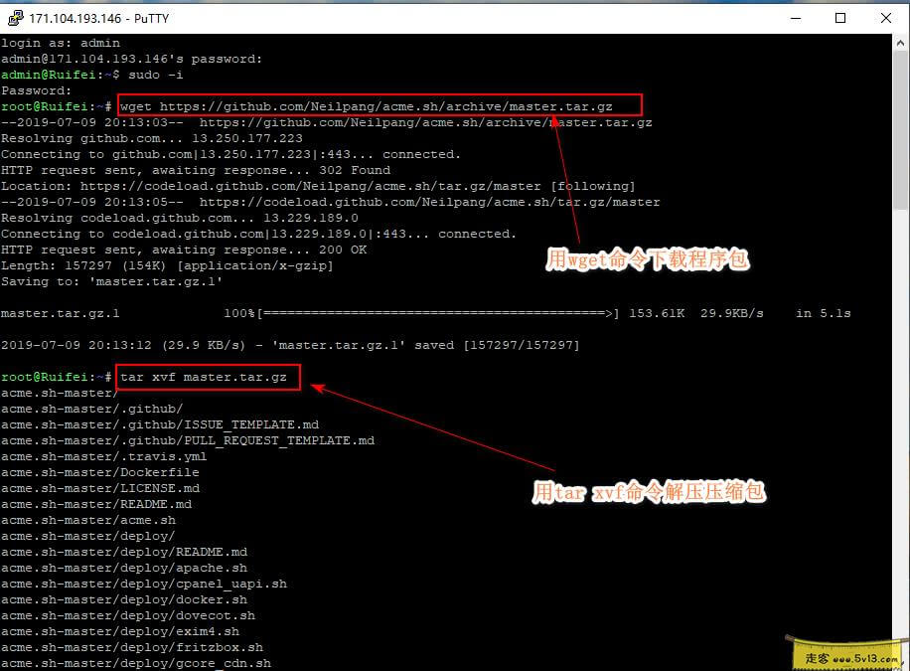Select the tar xvf master.tar.gz command
This screenshot has width=910, height=671.
[208, 376]
